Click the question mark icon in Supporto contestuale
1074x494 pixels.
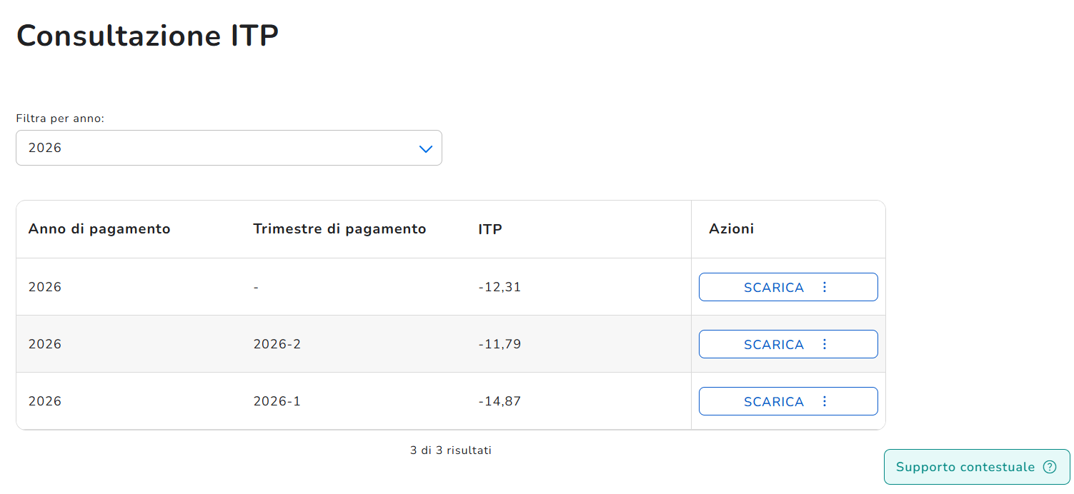coord(1049,467)
